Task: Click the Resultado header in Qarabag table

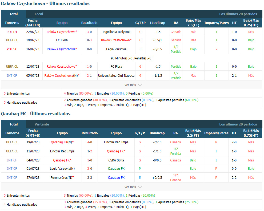Action: (90, 133)
